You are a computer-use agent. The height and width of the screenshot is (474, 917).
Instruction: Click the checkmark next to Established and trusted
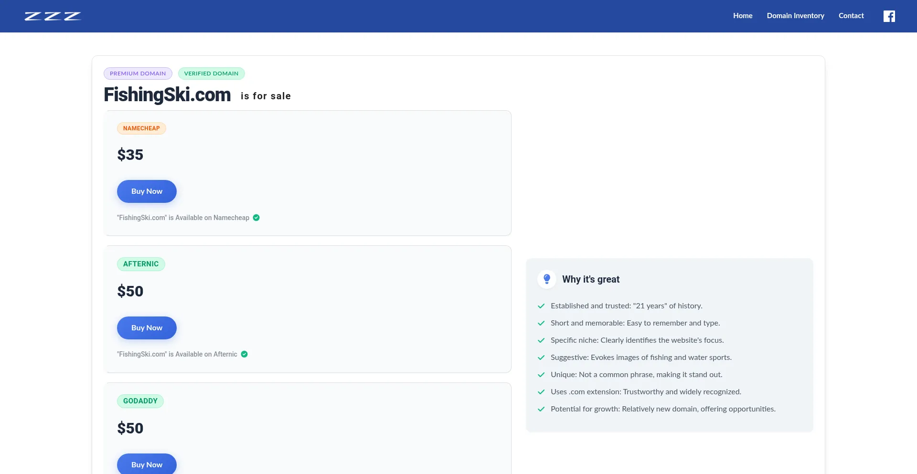point(541,306)
